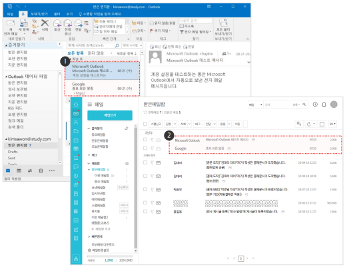
Task: Click webmail search magnifier icon
Action: (304, 105)
